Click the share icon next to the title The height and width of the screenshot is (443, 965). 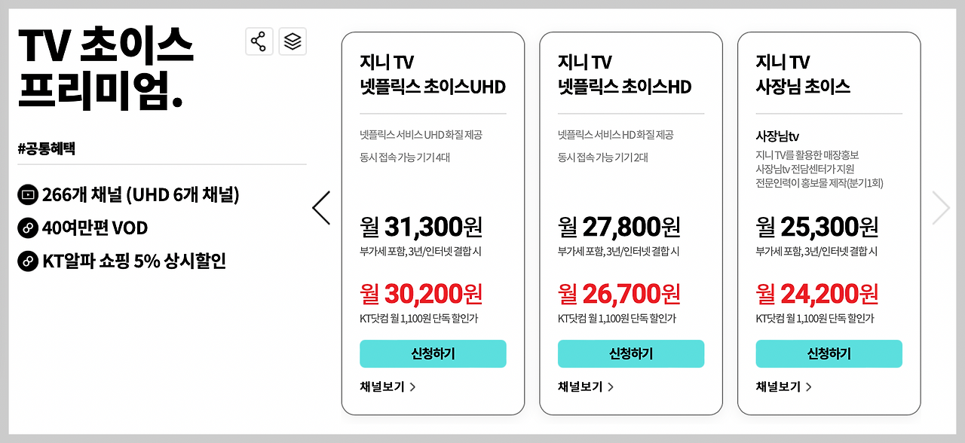(259, 41)
